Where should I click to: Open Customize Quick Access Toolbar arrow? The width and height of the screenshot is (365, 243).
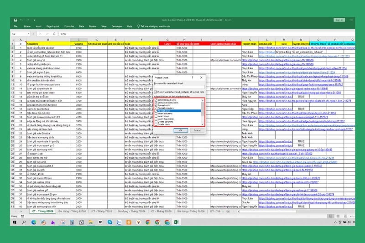point(35,21)
